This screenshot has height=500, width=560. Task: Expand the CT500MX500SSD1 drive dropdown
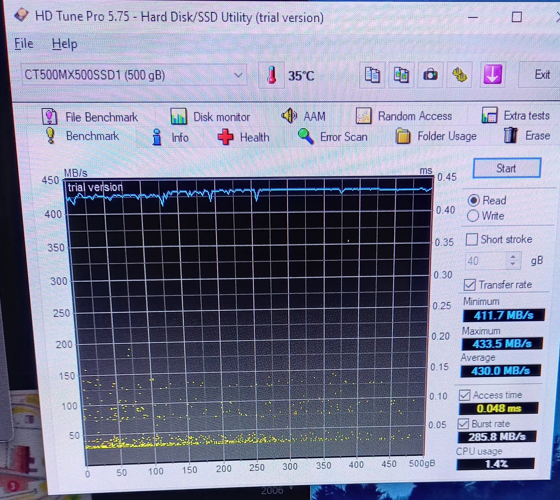point(238,75)
